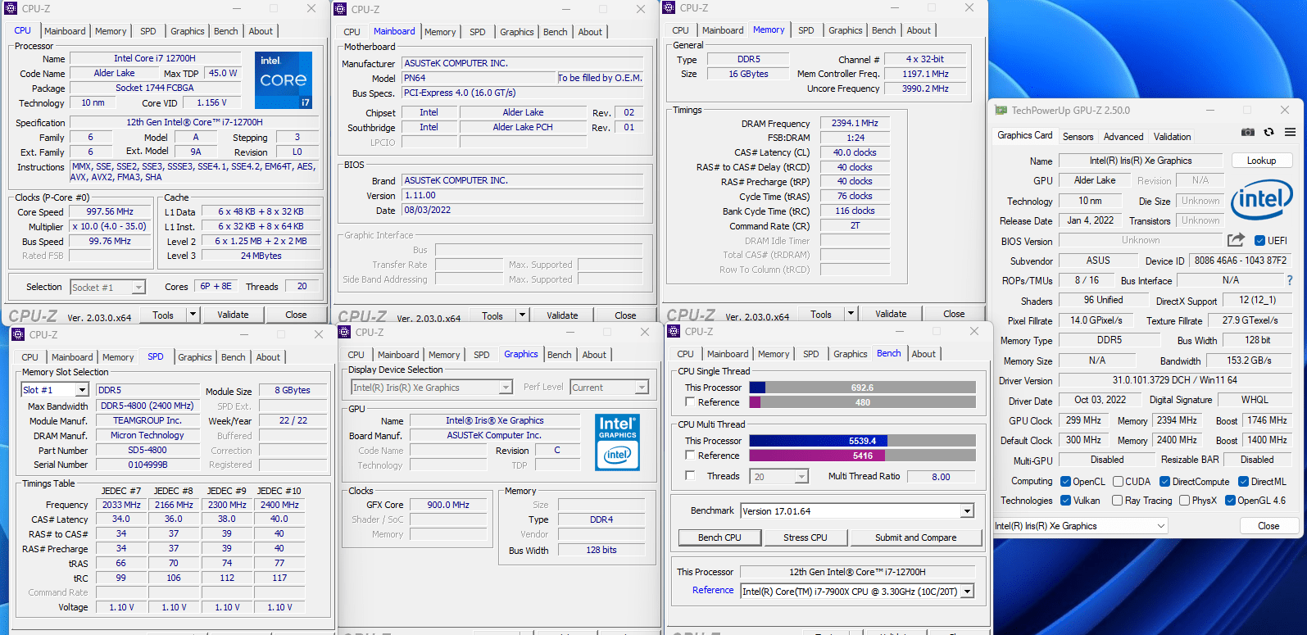Image resolution: width=1307 pixels, height=635 pixels.
Task: Click the CPU-Z title icon of the Graphics tab window
Action: 344,332
